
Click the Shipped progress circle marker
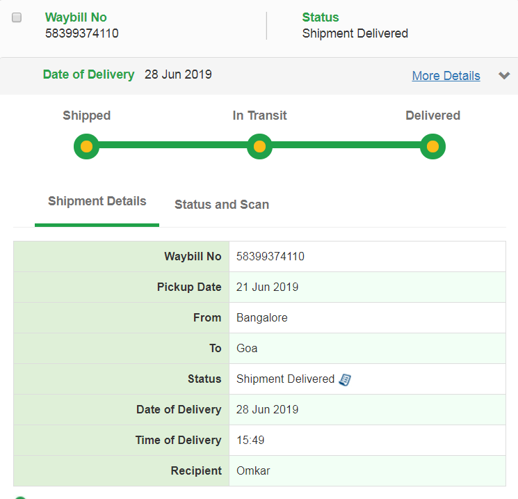click(86, 147)
